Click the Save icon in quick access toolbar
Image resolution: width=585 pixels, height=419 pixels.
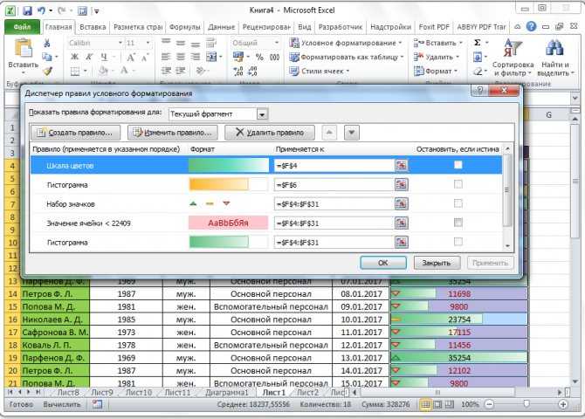27,10
